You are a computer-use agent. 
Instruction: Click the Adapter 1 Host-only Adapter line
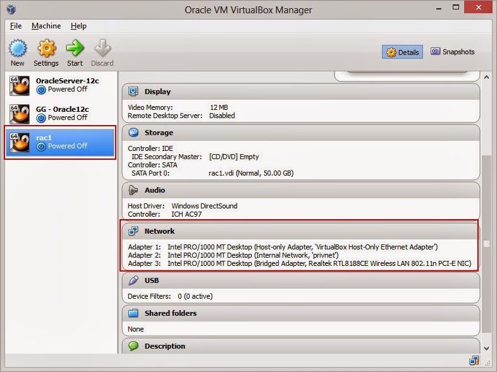(283, 247)
